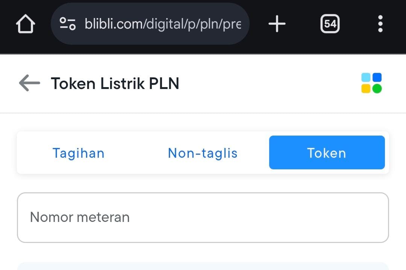Click the green circle in the Blibli icon
Viewport: 406px width, 270px height.
pos(377,89)
